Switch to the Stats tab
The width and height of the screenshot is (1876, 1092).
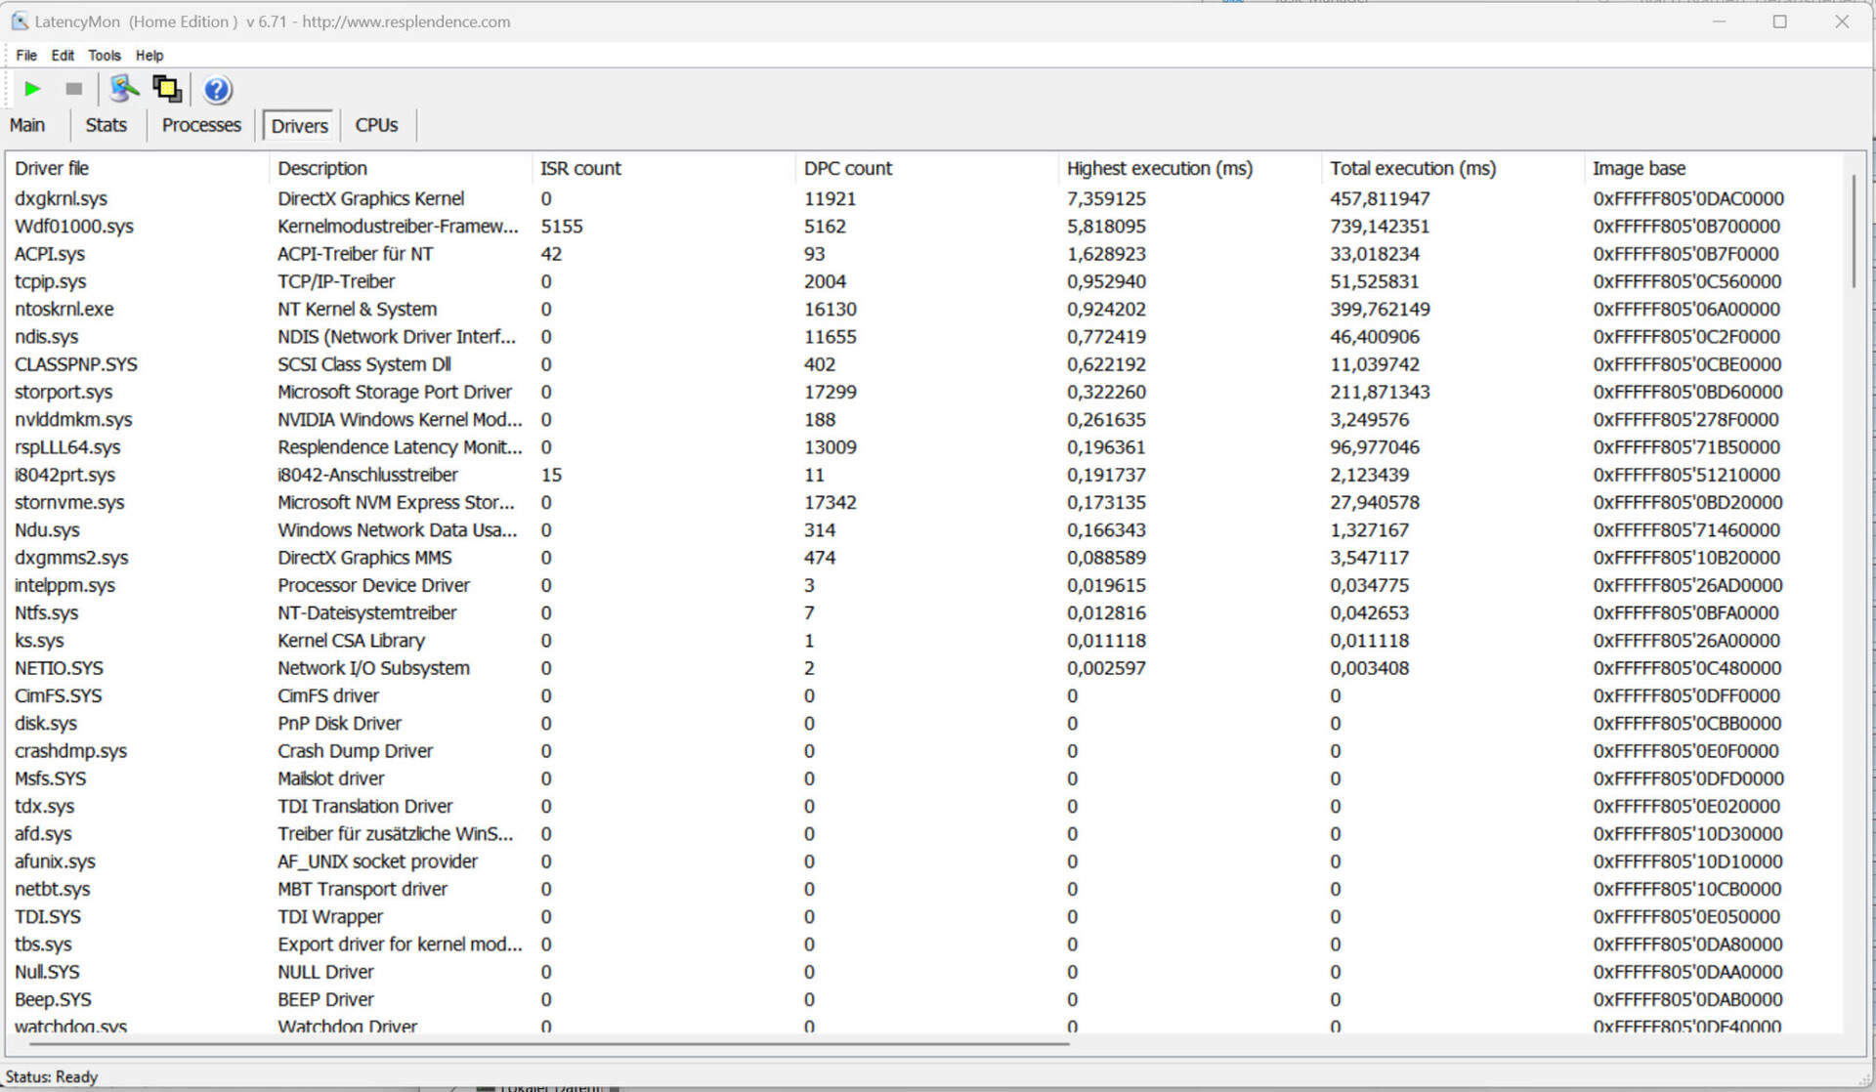point(106,125)
